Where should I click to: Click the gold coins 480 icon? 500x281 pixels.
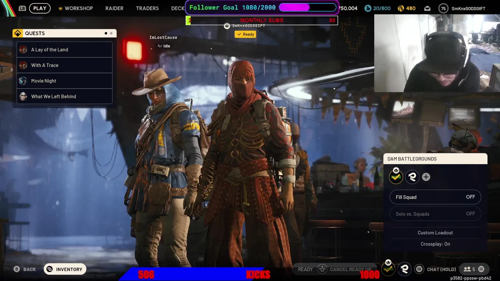coord(401,8)
